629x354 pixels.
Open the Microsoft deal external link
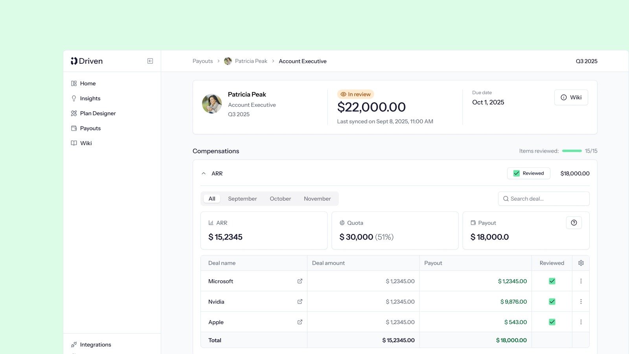coord(300,281)
